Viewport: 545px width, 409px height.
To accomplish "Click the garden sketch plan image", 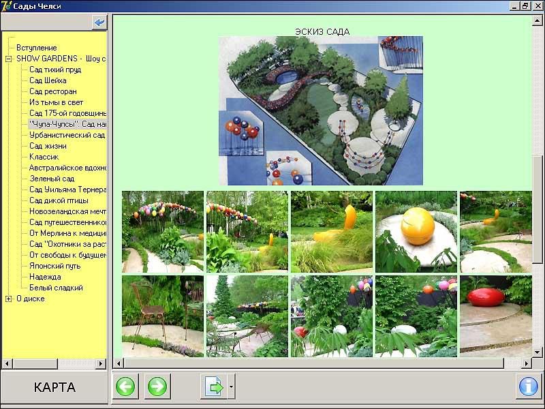I will pyautogui.click(x=320, y=110).
